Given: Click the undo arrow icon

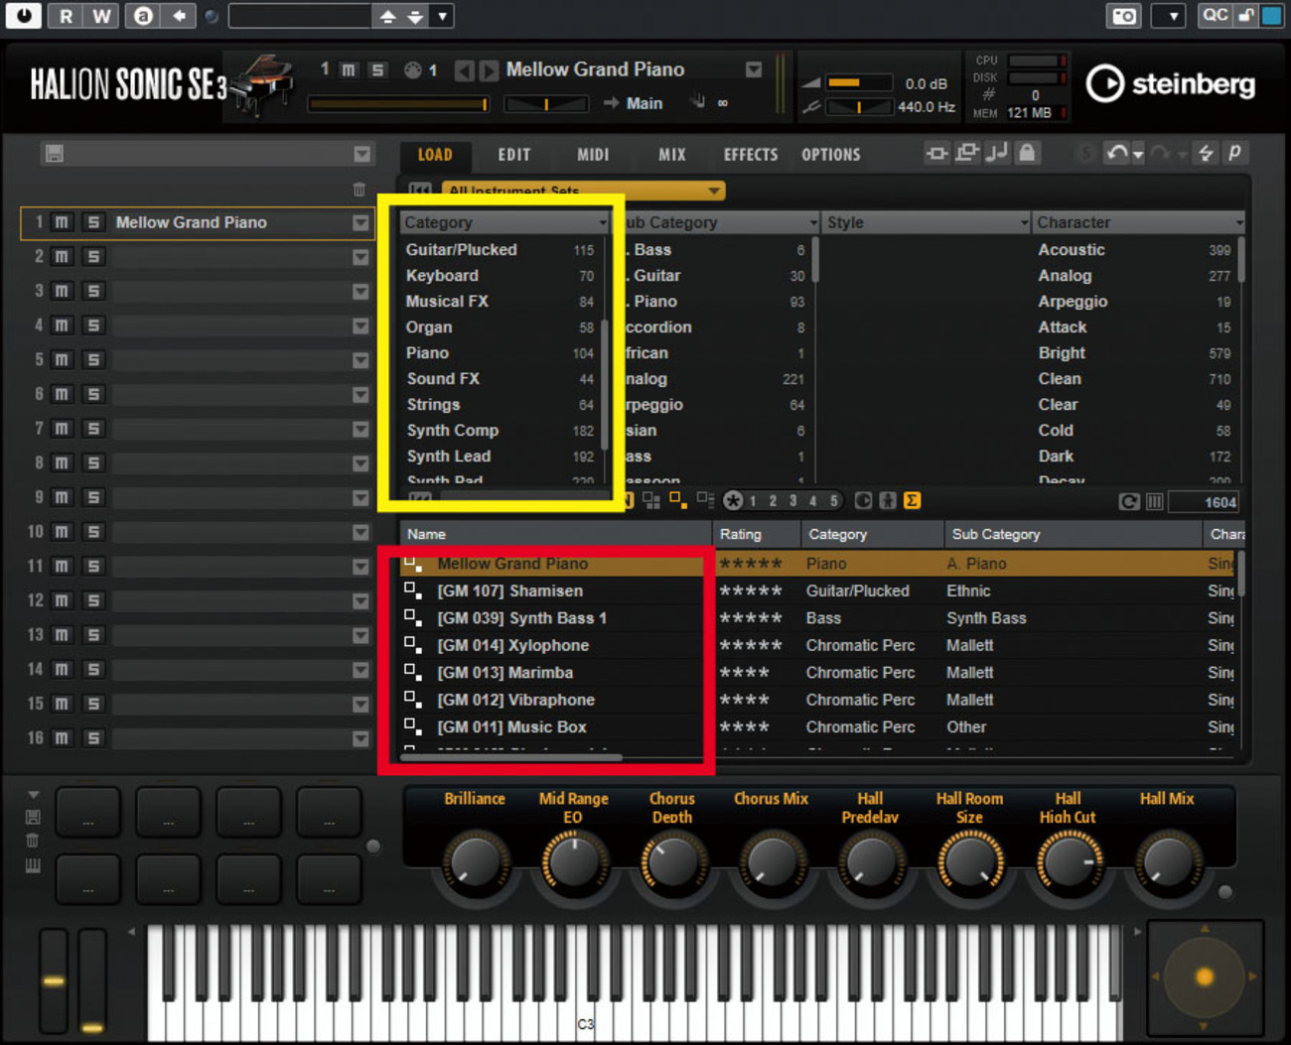Looking at the screenshot, I should tap(1117, 153).
